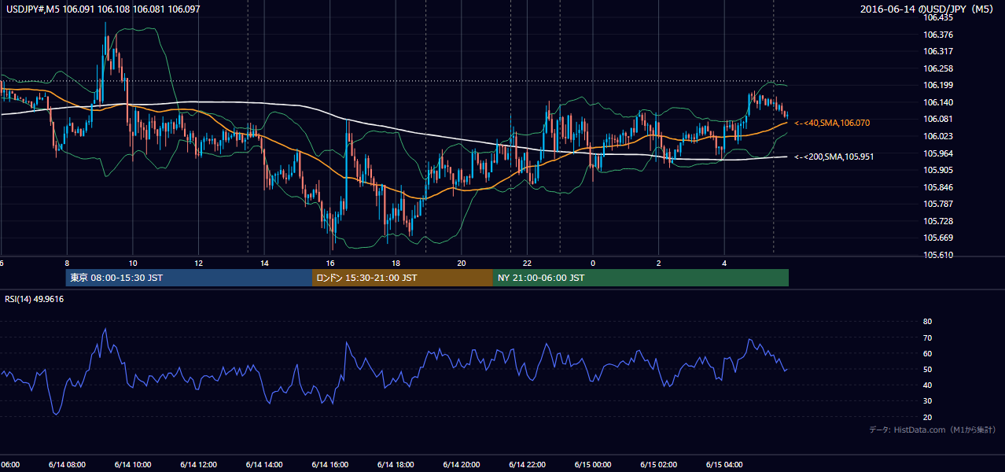Click hour tick 22 under the price chart

click(527, 263)
